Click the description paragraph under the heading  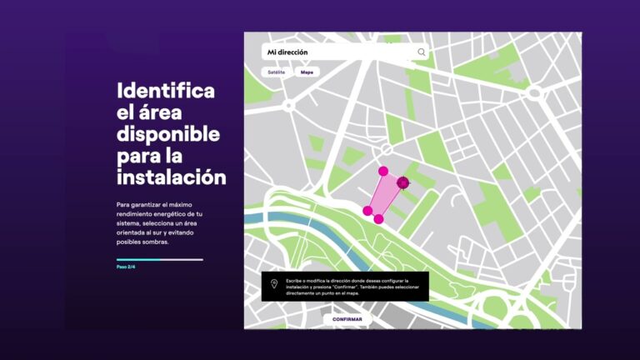(x=159, y=223)
